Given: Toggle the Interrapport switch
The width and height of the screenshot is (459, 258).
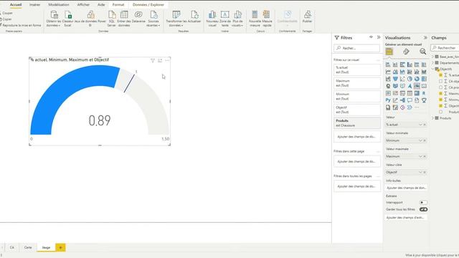Looking at the screenshot, I should click(x=423, y=202).
